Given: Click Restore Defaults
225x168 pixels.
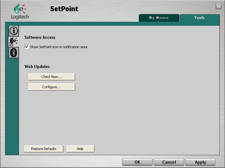Looking at the screenshot, I should [44, 149].
